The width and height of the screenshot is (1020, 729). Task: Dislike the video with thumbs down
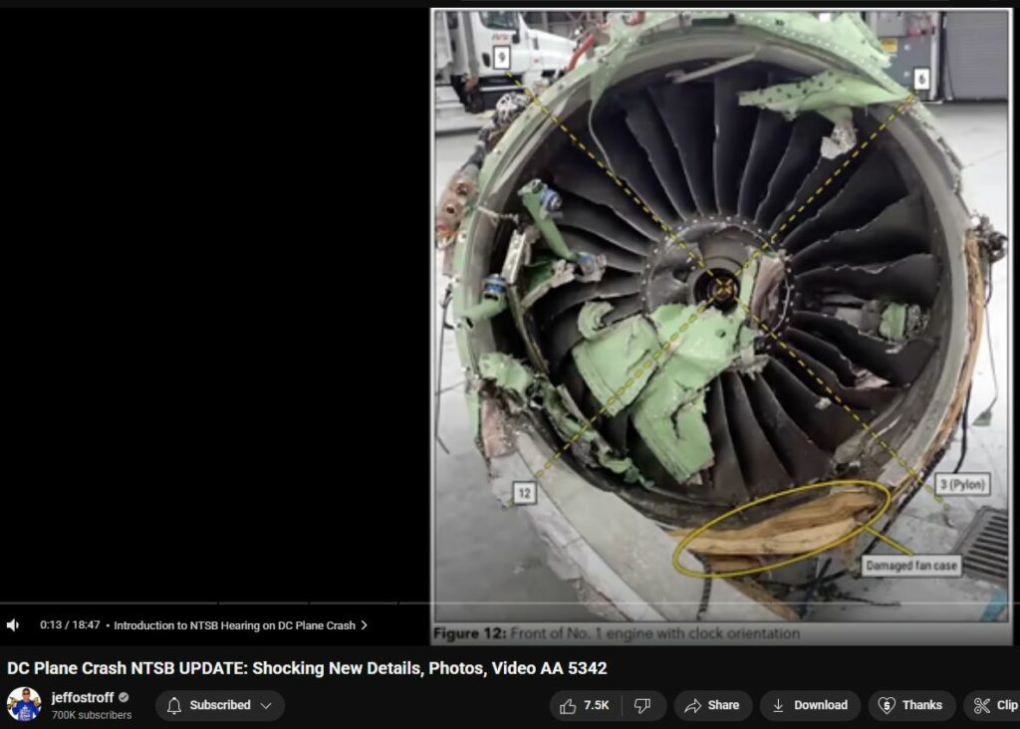pyautogui.click(x=642, y=705)
